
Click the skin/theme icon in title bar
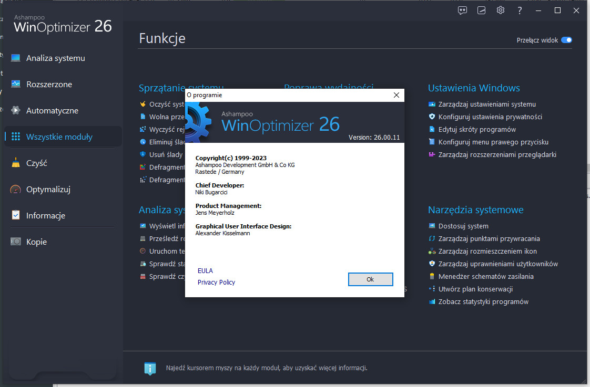click(481, 11)
